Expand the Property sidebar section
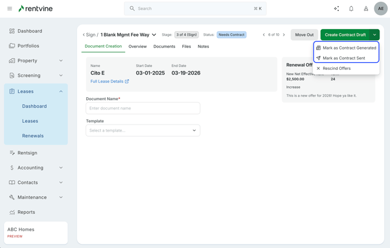The height and width of the screenshot is (248, 390). pos(61,61)
